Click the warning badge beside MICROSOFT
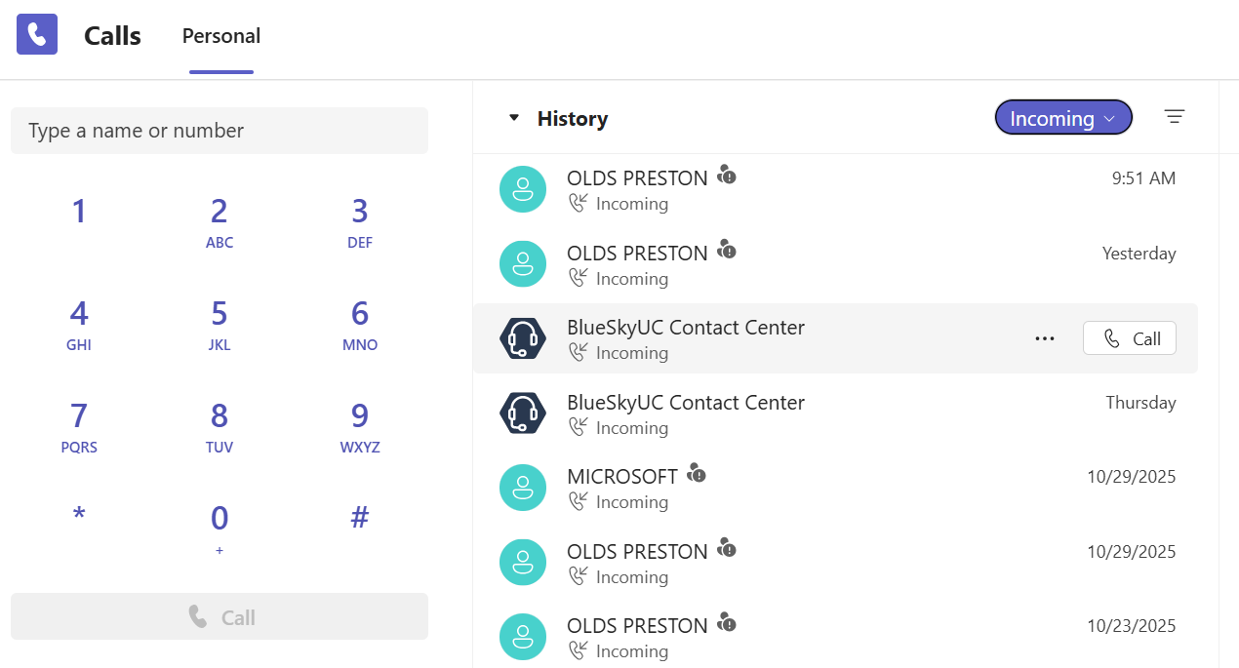This screenshot has width=1239, height=668. click(x=696, y=474)
